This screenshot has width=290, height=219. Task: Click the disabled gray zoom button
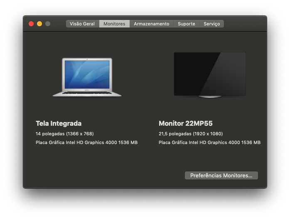48,24
